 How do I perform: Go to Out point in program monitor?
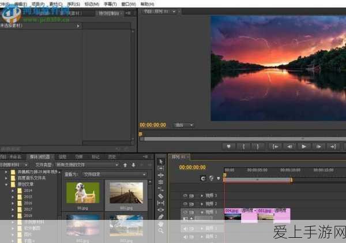click(x=333, y=147)
